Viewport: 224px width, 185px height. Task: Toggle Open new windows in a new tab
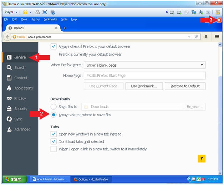coord(54,134)
